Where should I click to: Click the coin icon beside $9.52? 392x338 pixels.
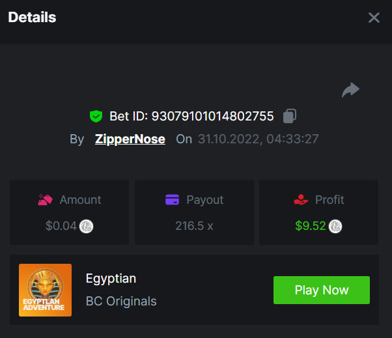point(335,227)
